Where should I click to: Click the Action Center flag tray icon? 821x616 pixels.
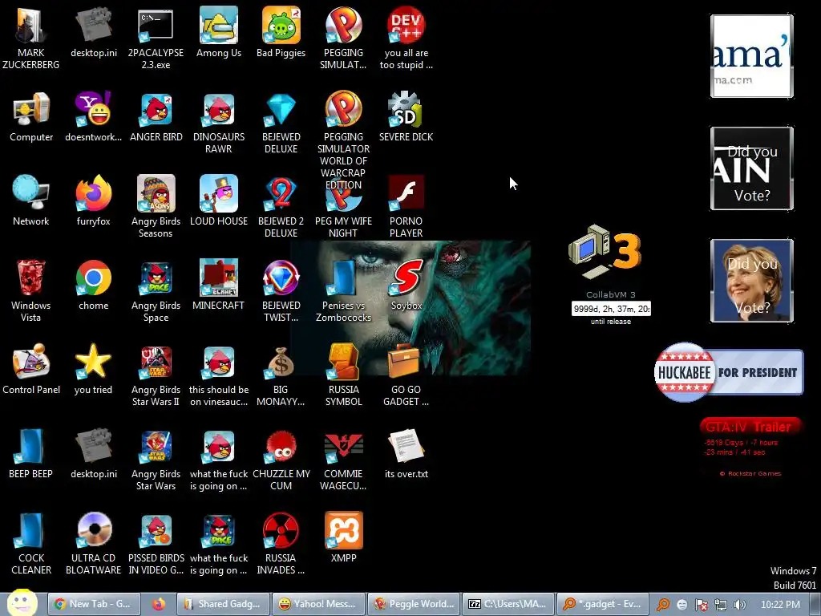702,605
